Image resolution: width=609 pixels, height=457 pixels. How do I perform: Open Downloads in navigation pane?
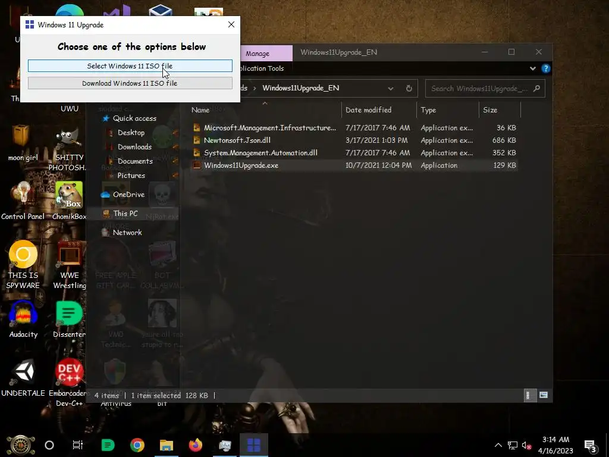click(134, 147)
